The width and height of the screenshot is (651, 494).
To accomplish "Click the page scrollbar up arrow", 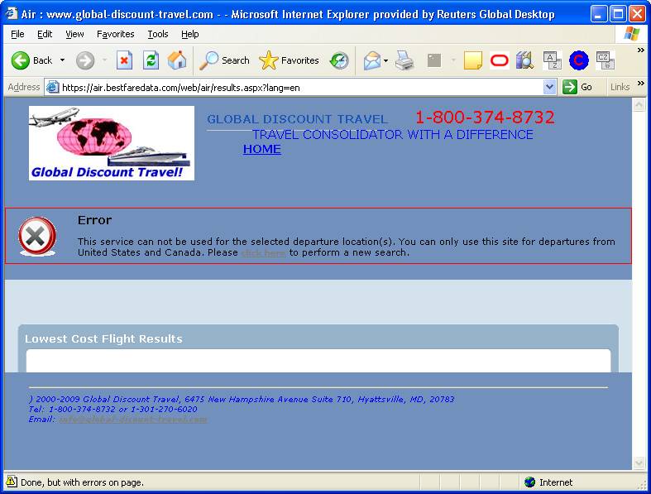I will click(x=639, y=104).
